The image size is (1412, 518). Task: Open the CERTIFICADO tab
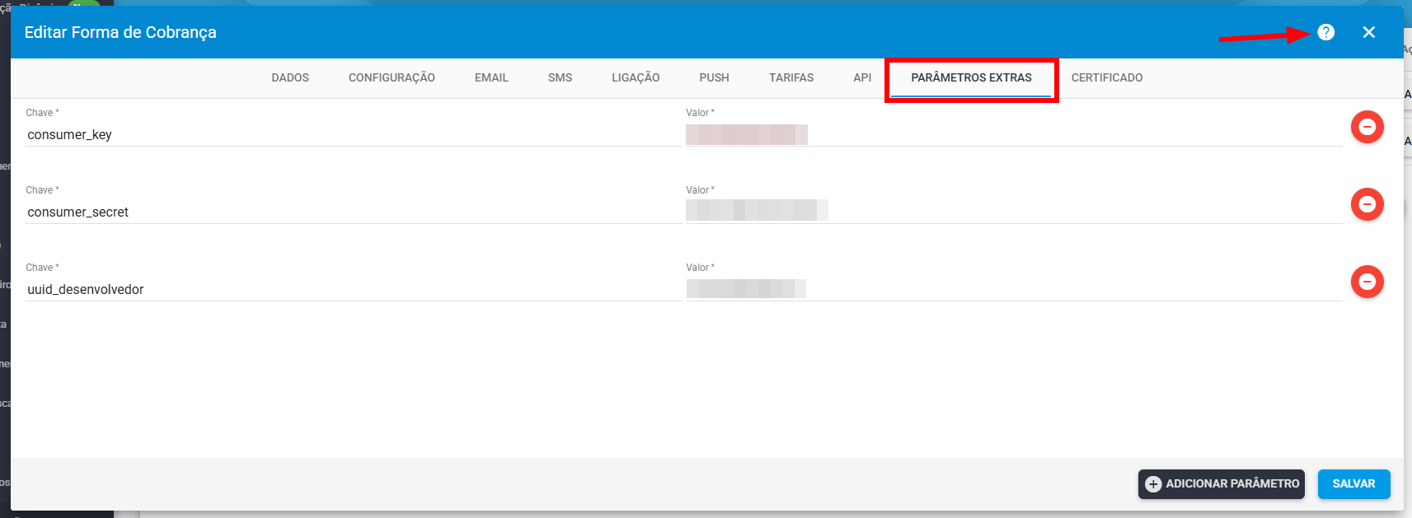coord(1107,77)
